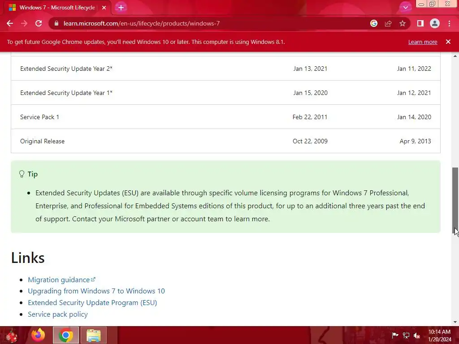
Task: Click the scrollbar up arrow
Action: point(455,56)
